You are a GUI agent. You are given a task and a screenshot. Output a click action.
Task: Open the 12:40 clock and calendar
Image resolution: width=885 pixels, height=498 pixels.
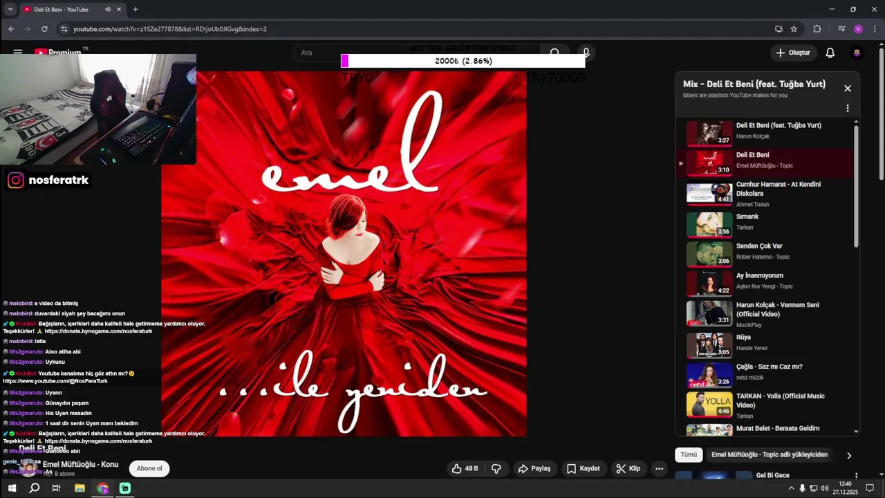click(x=845, y=488)
